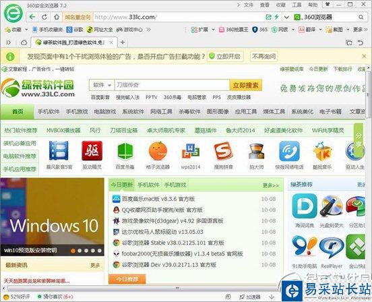
Task: Expand the 更多 toolbar overflow menu
Action: (360, 30)
